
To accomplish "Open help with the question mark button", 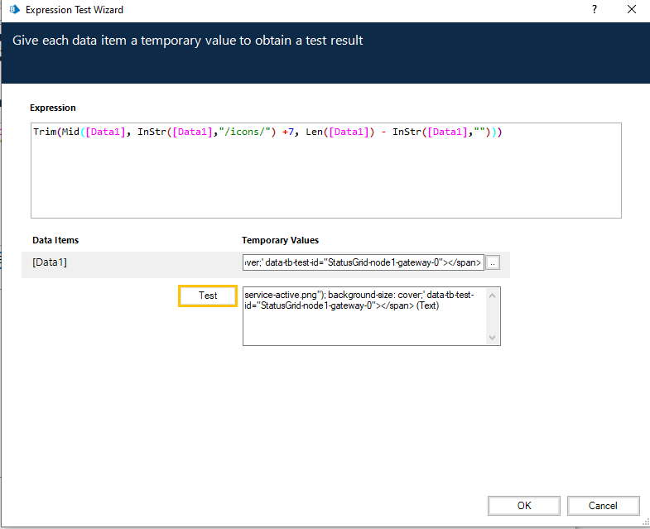I will point(594,10).
